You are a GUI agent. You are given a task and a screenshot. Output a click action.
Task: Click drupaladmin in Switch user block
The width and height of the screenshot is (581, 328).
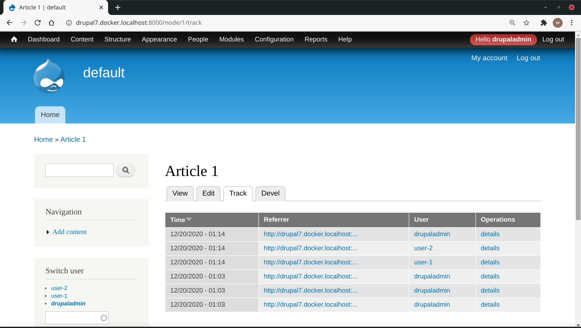(x=68, y=304)
